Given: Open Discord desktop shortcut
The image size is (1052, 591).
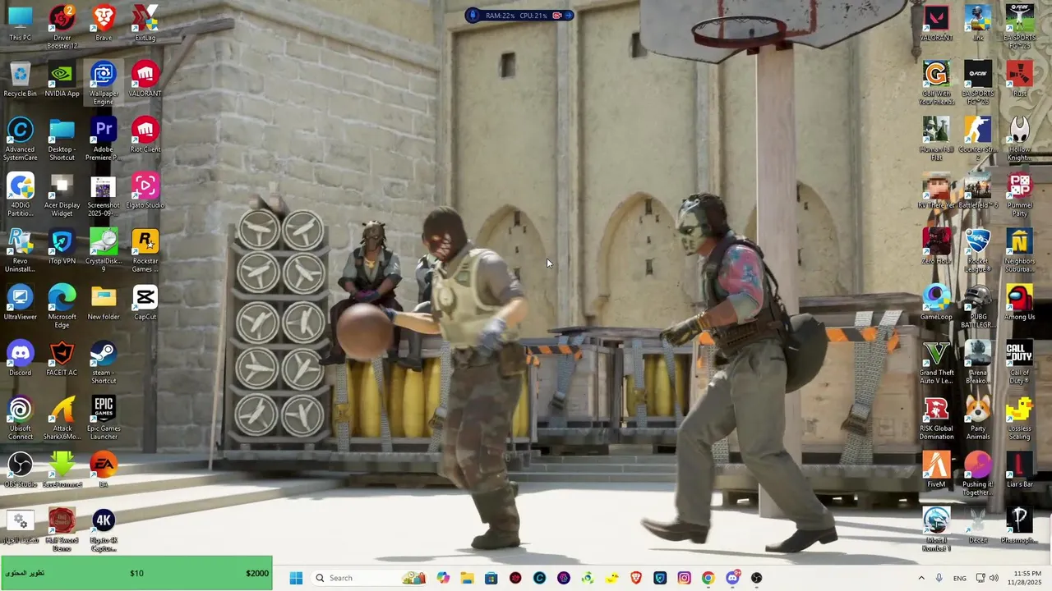Looking at the screenshot, I should (x=20, y=358).
